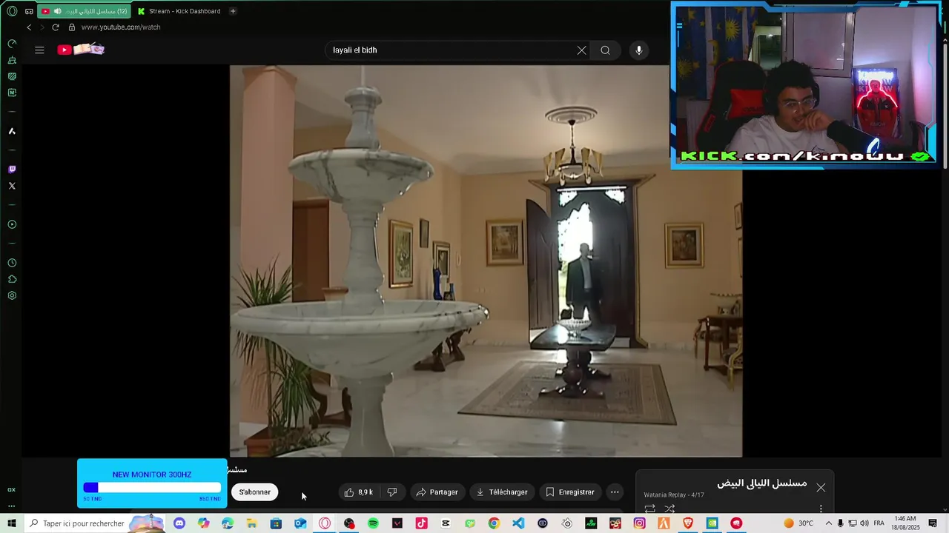Viewport: 949px width, 533px height.
Task: Open Settings gear icon in sidebar
Action: click(x=12, y=295)
